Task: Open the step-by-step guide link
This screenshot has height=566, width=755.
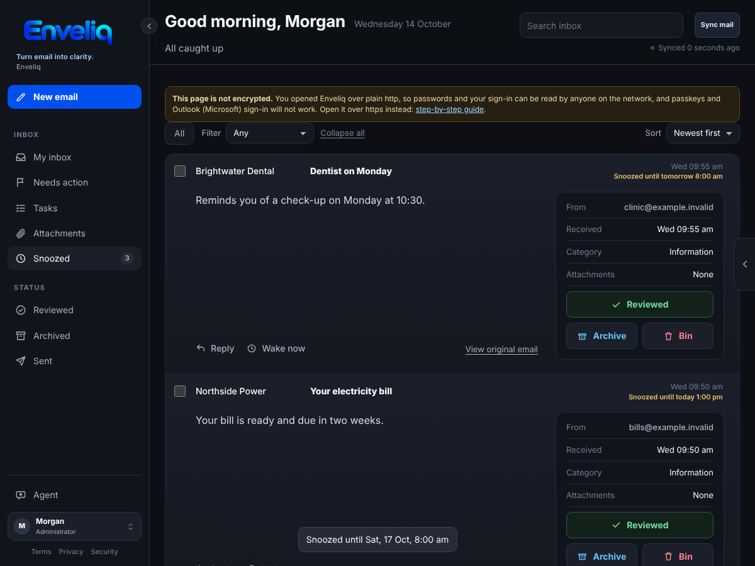Action: click(x=450, y=109)
